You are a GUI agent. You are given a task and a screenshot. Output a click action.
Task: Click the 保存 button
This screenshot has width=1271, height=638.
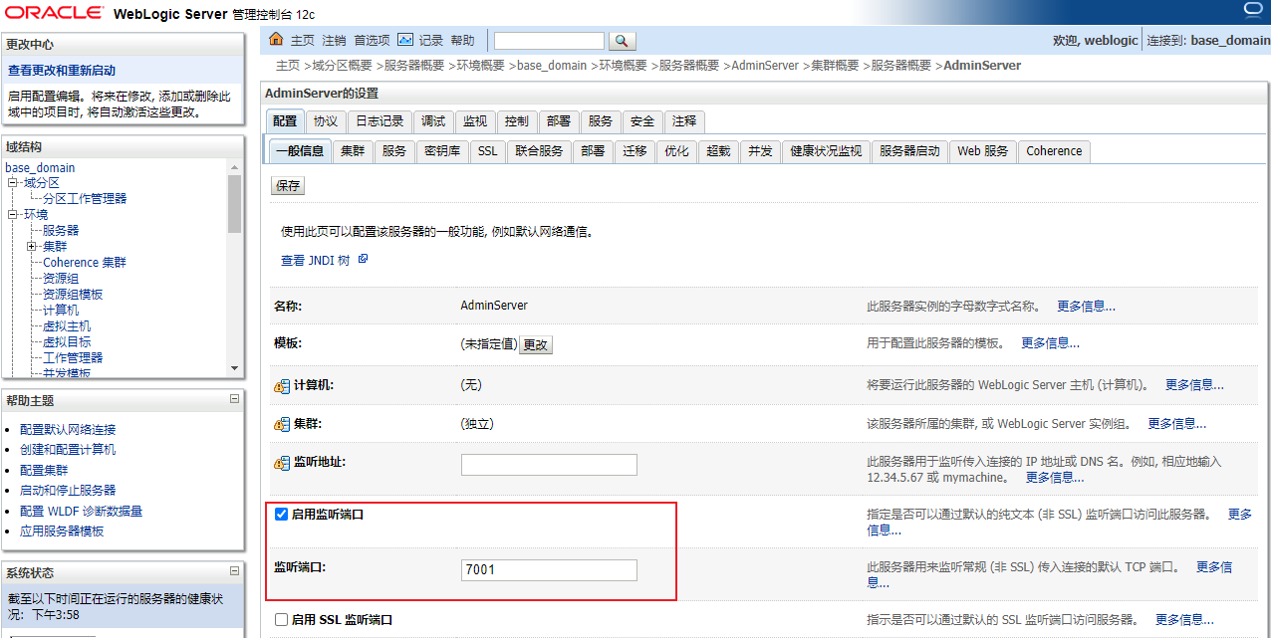coord(288,186)
